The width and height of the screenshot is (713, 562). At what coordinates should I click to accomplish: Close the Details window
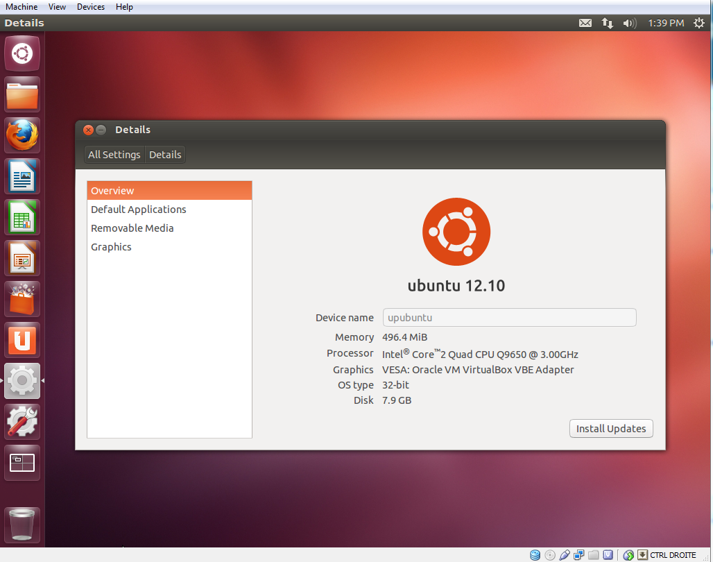(89, 130)
